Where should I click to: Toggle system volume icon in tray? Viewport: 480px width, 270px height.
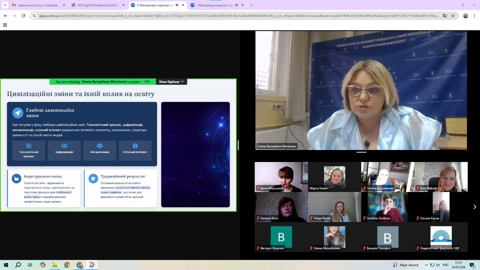click(436, 265)
